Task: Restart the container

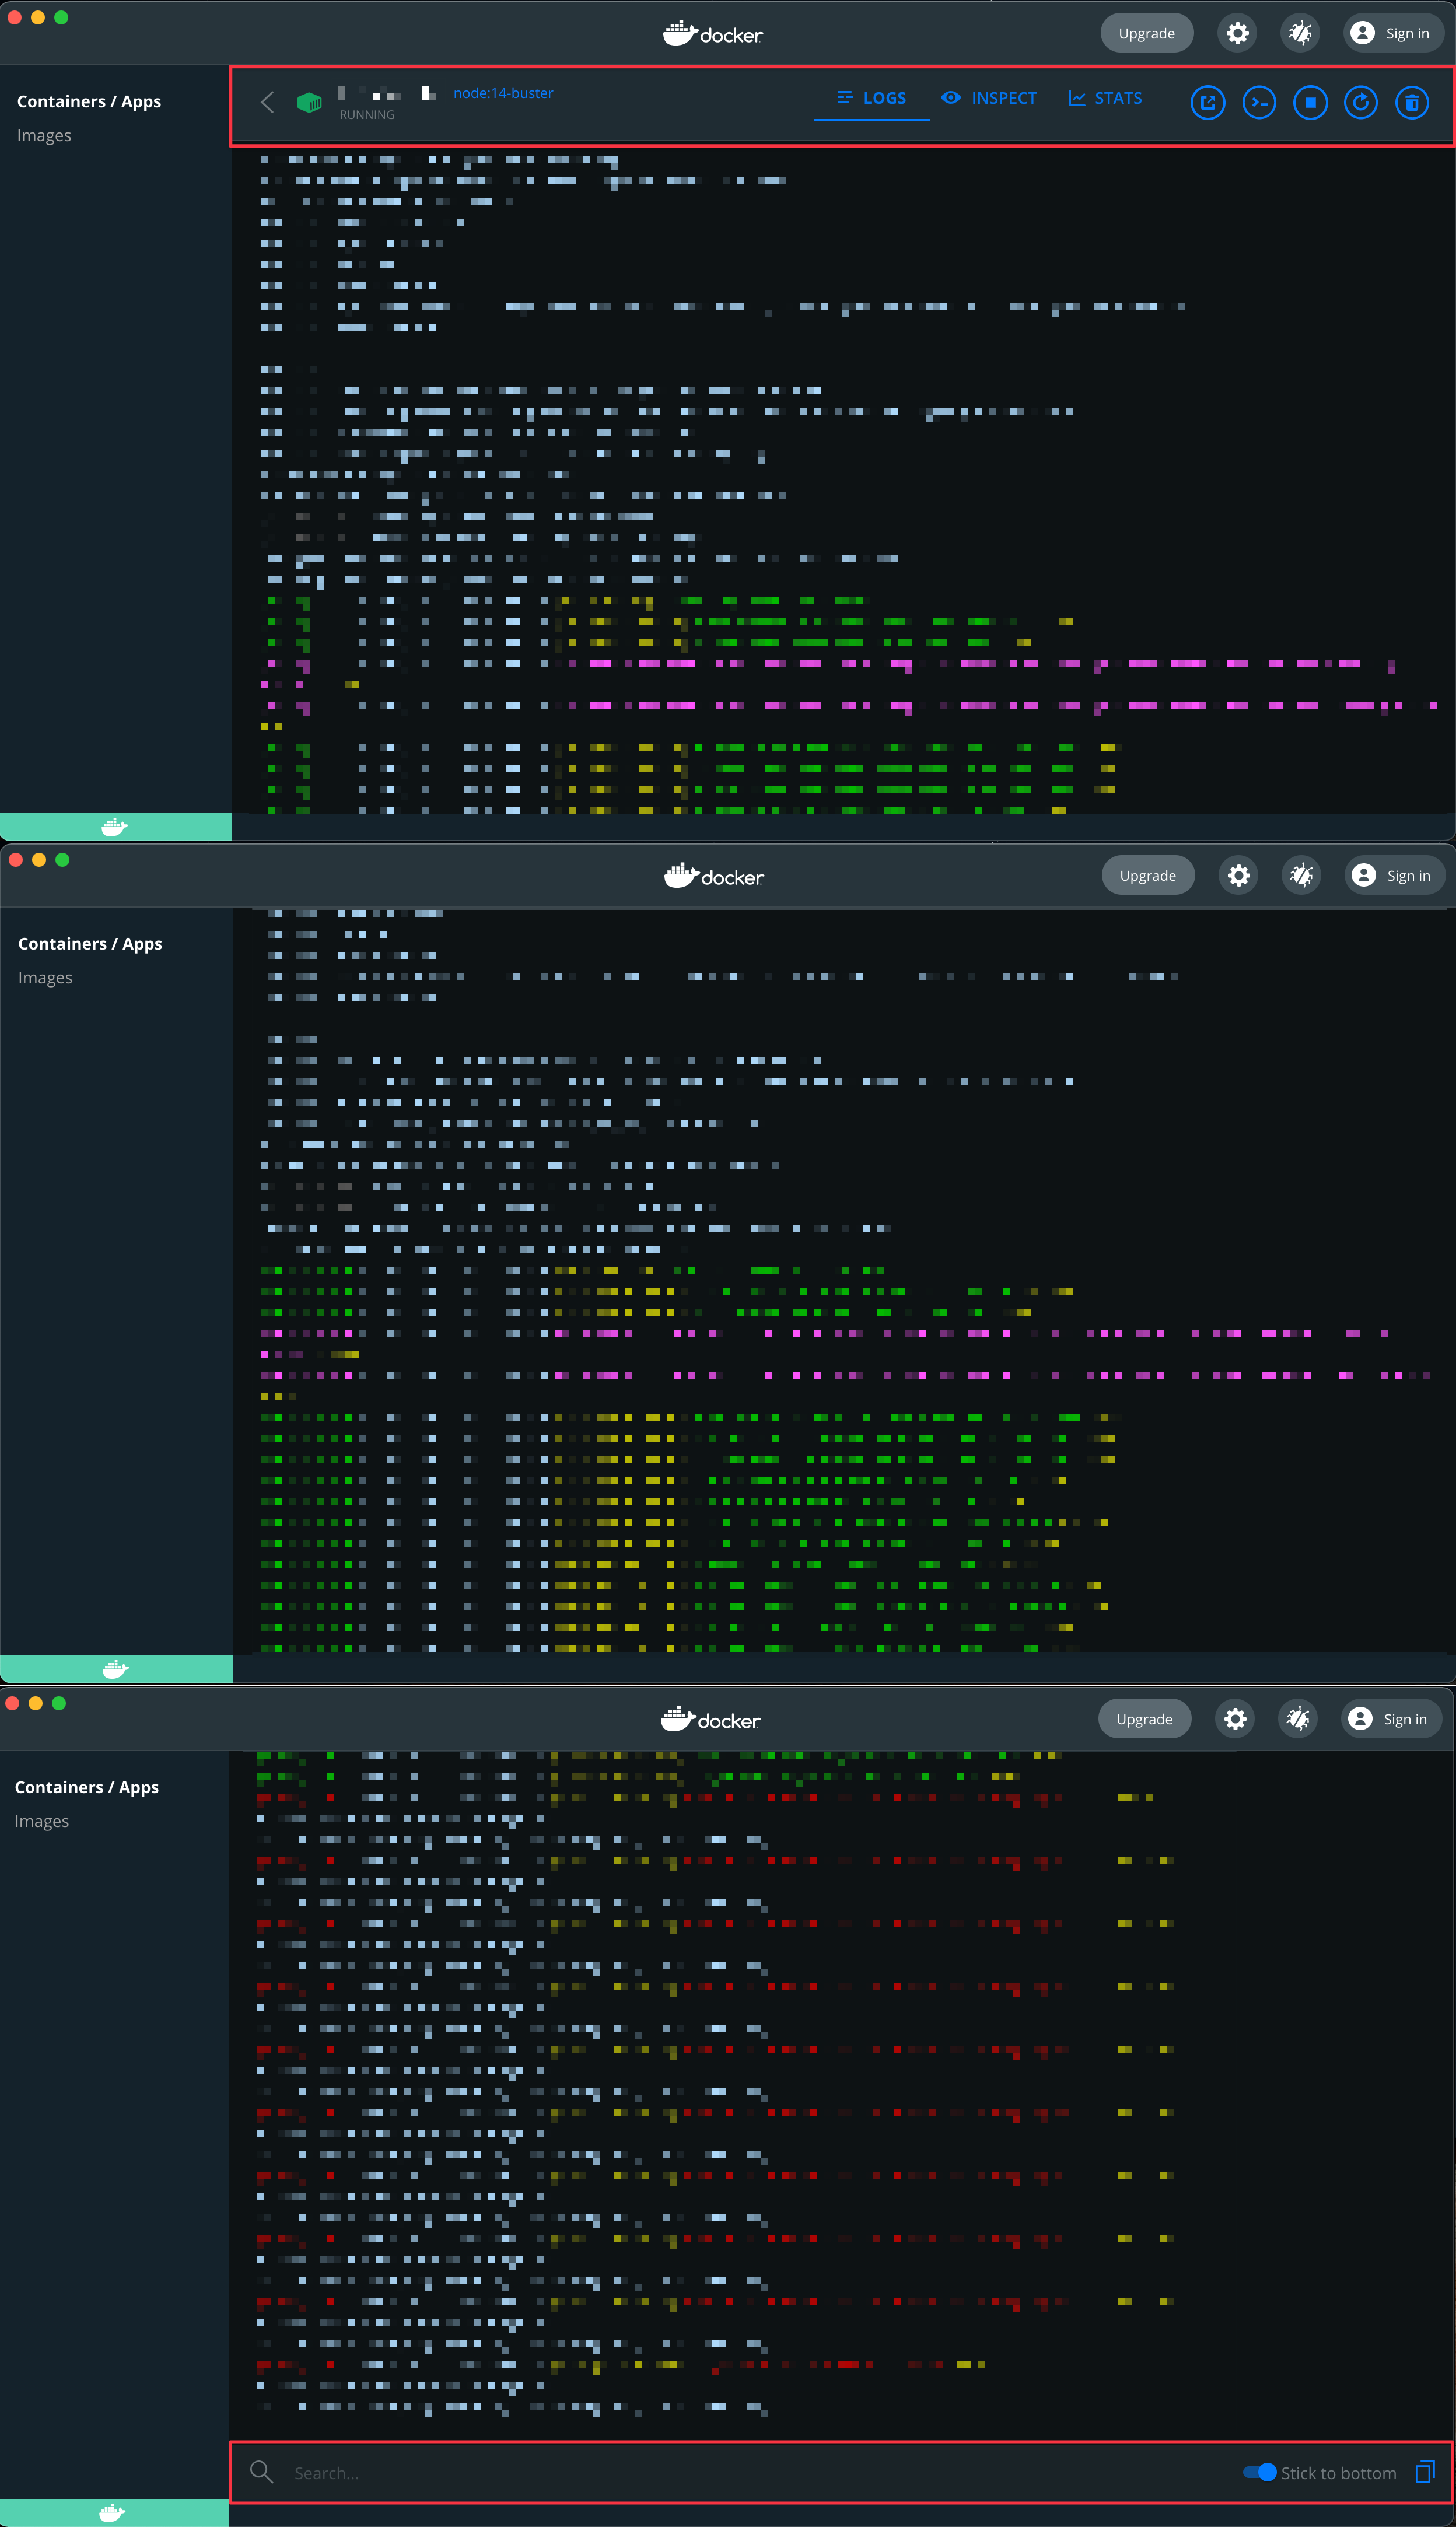Action: coord(1360,103)
